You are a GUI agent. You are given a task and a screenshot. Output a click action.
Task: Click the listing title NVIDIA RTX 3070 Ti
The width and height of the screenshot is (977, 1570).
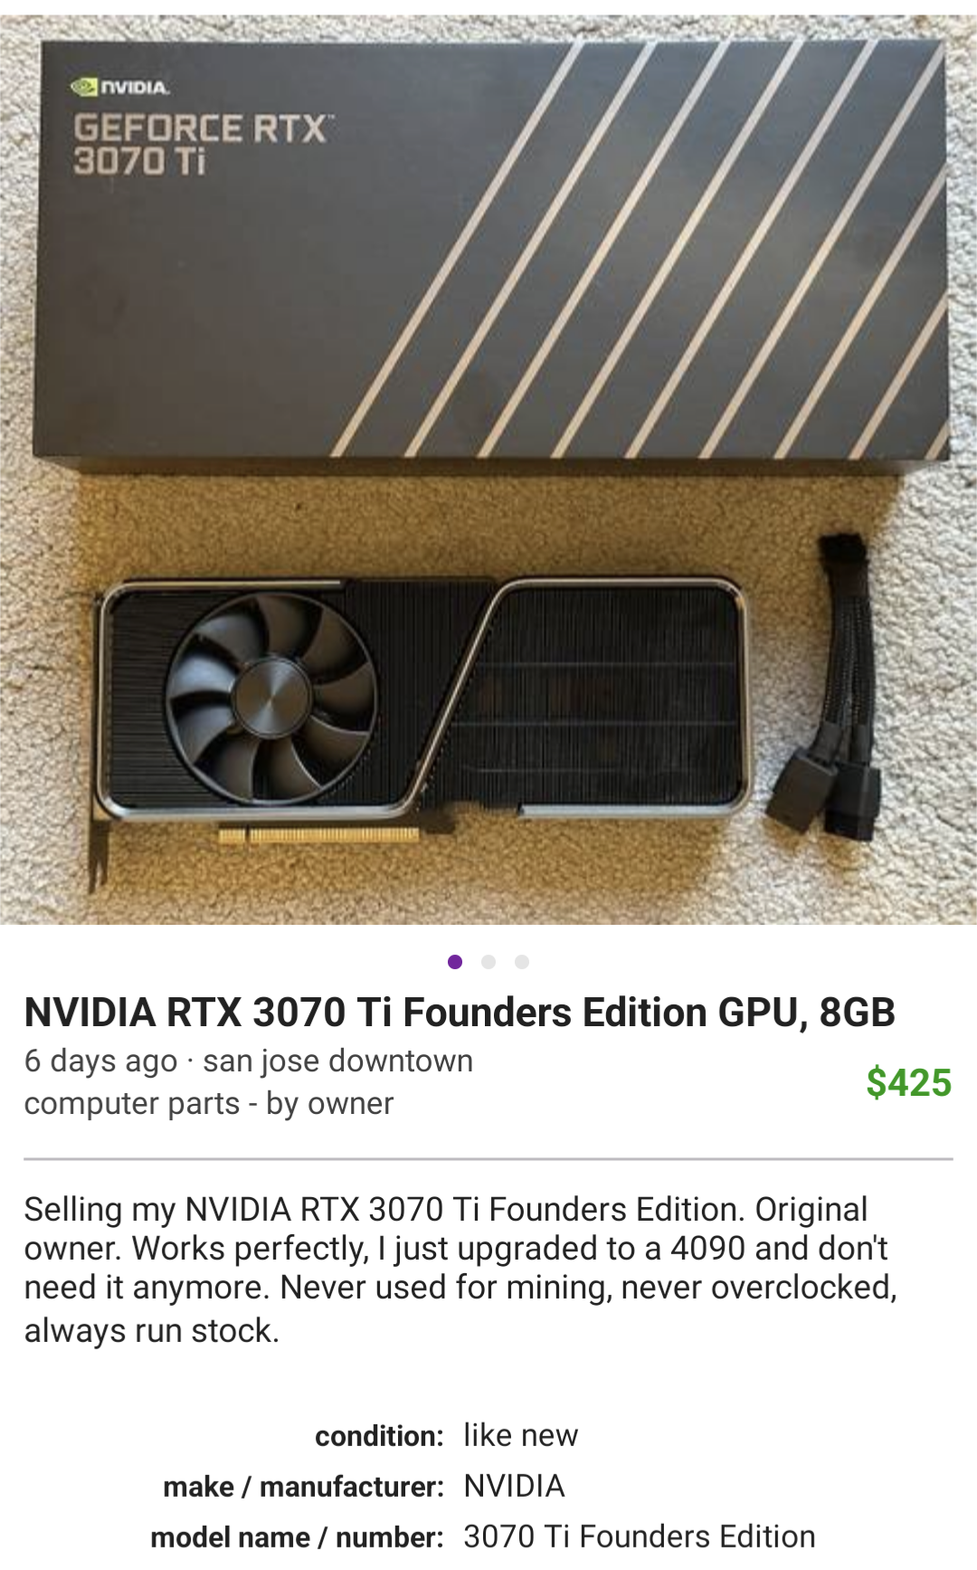(x=460, y=1013)
